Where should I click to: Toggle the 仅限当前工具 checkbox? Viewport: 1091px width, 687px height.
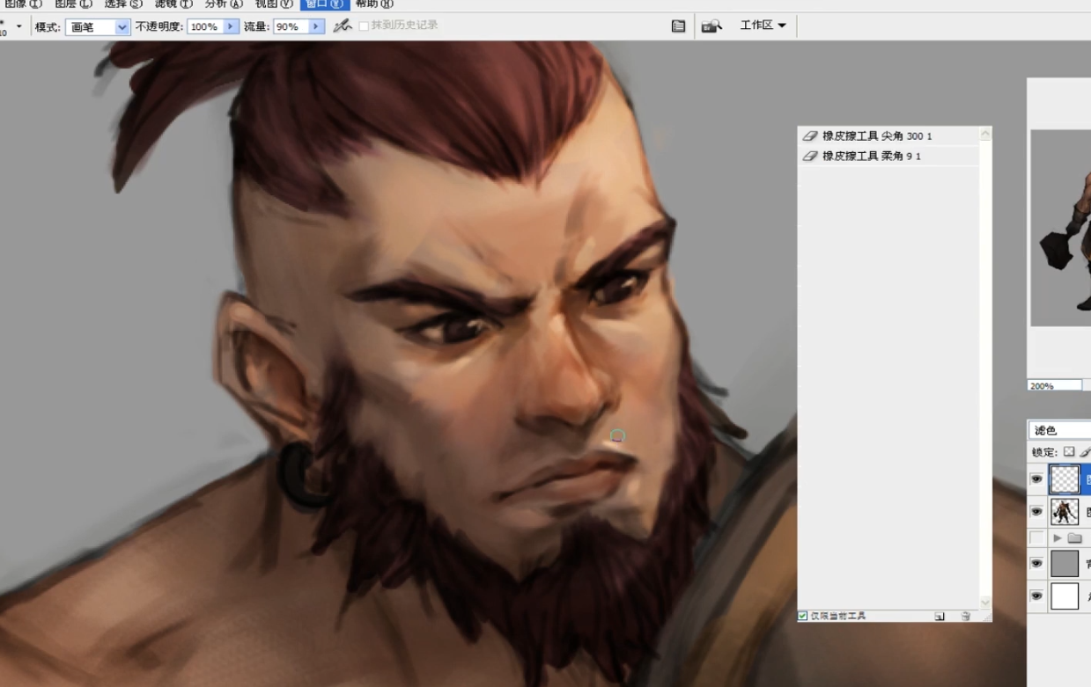point(802,616)
